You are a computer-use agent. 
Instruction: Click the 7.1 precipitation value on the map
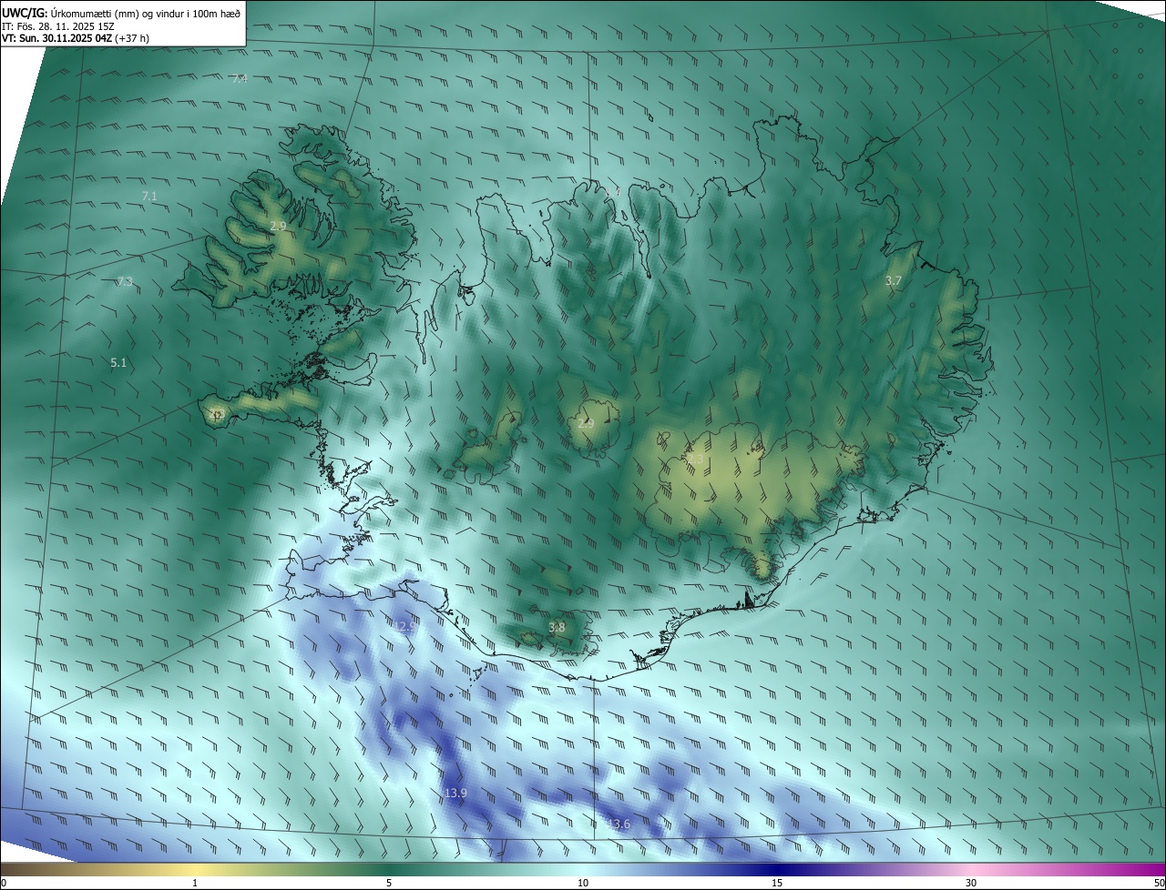150,197
